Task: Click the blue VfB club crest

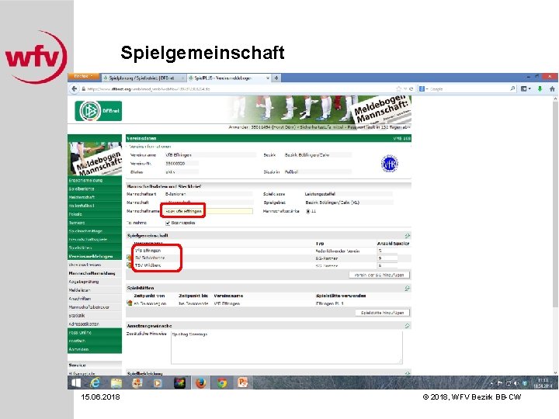Action: point(389,164)
